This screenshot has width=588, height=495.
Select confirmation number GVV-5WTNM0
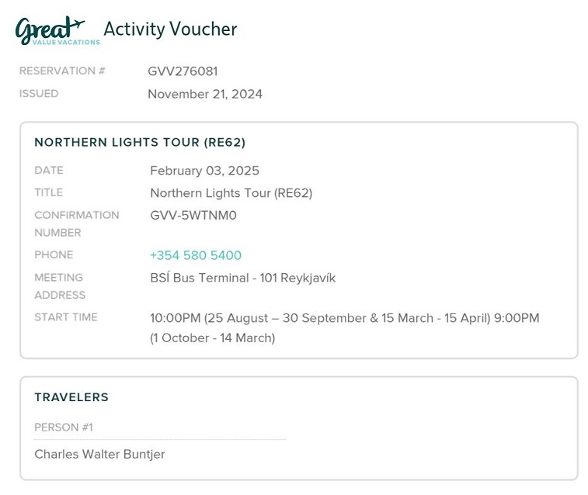tap(193, 215)
